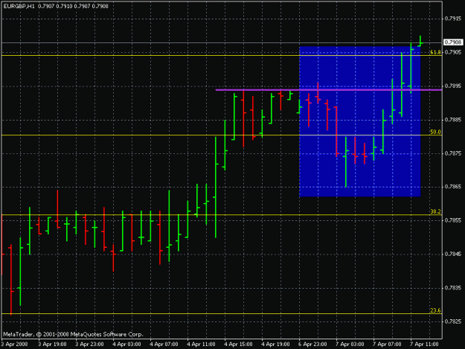Click the 4 Apr 15:00 time label
Screen dimensions: 465x349
pyautogui.click(x=238, y=345)
